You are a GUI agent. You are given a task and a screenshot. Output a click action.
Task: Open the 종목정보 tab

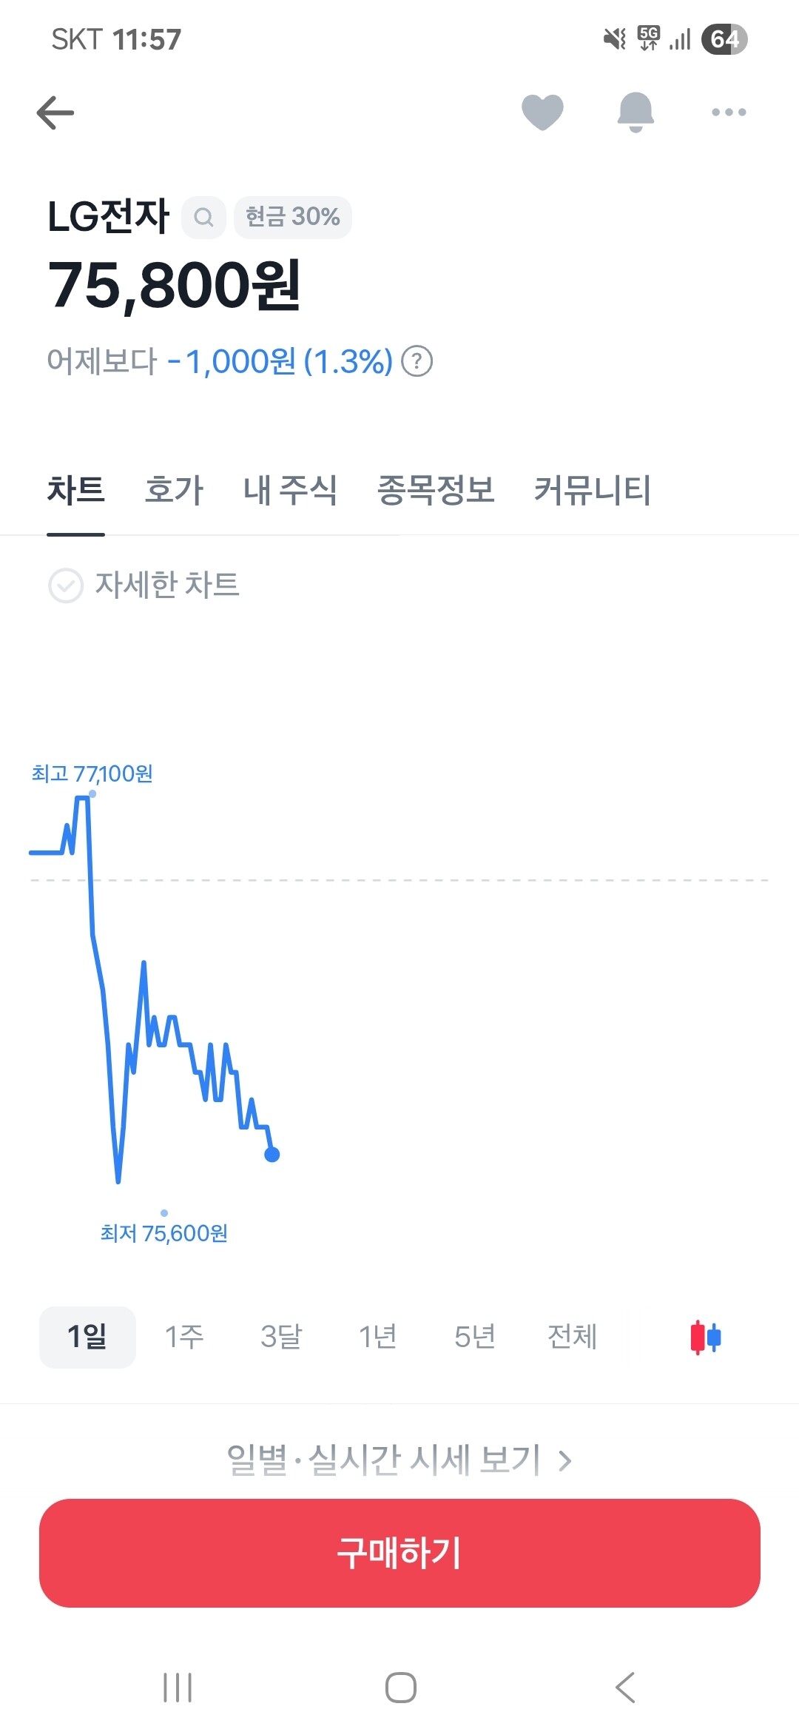point(436,490)
